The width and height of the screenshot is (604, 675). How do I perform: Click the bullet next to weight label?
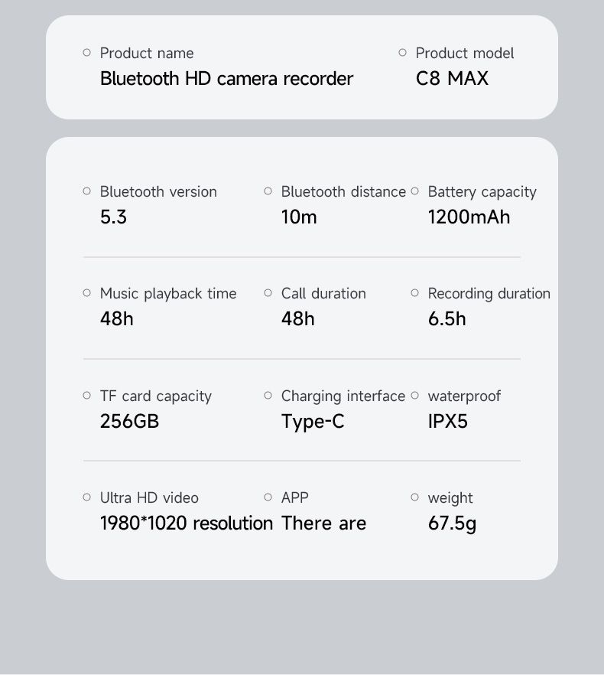[415, 497]
